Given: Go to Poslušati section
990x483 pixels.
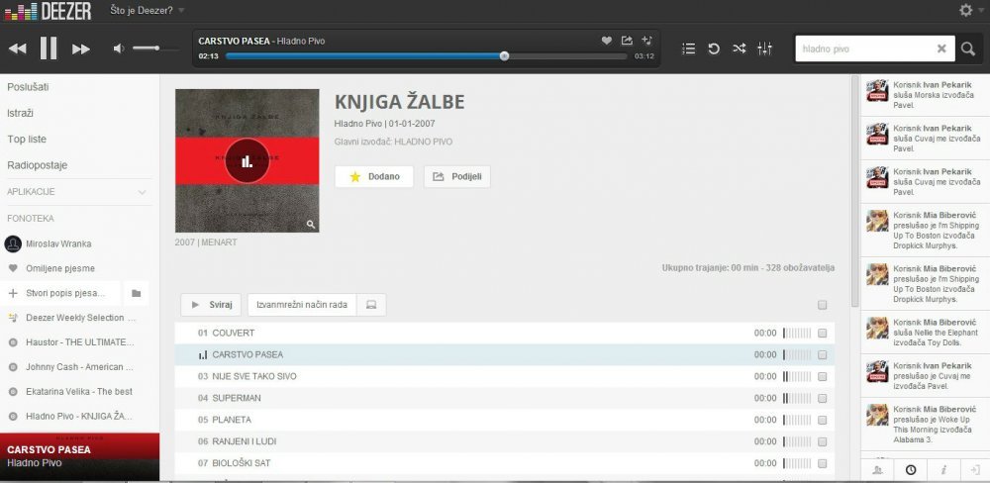Looking at the screenshot, I should point(28,87).
